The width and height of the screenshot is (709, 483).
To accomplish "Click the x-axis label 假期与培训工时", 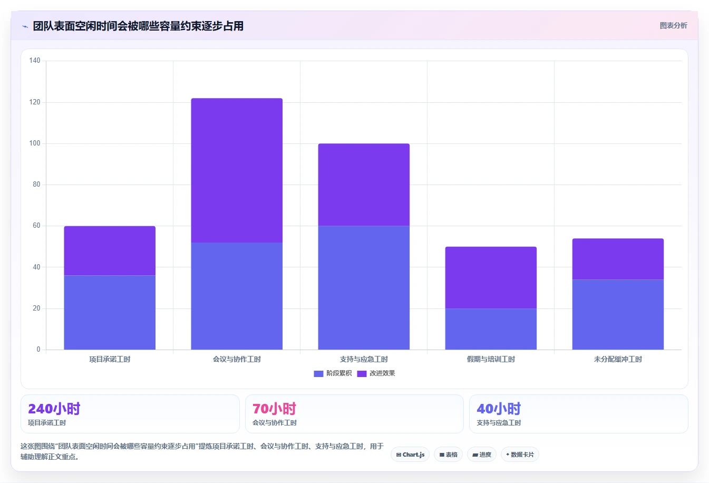I will [x=491, y=360].
